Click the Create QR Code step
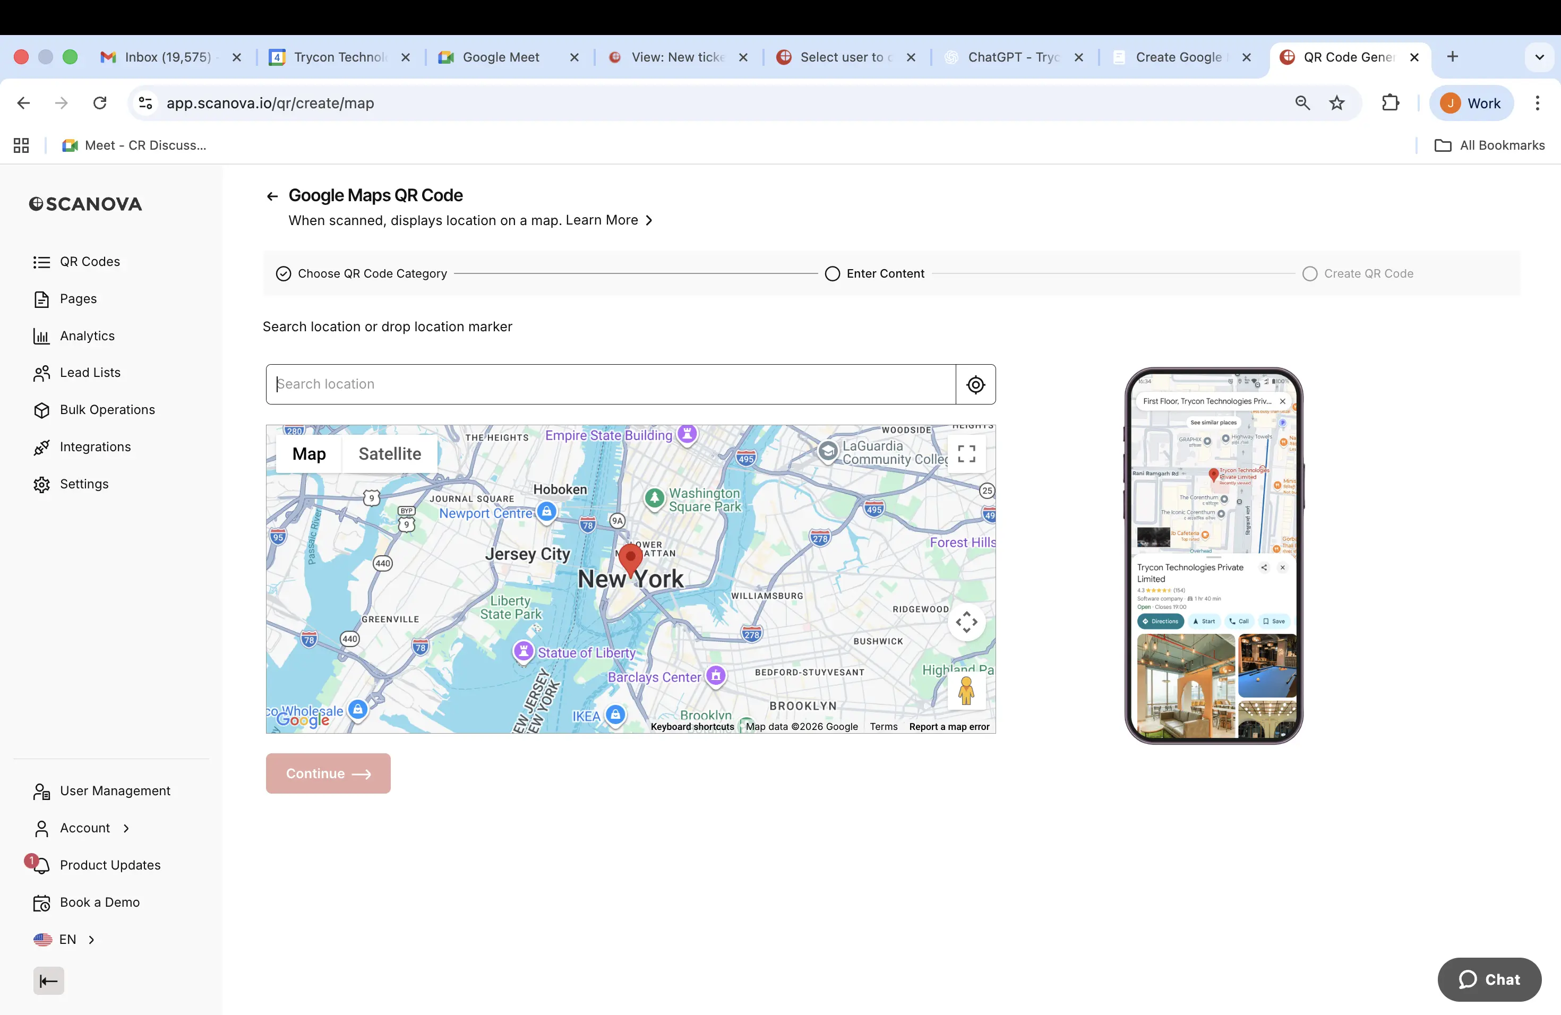Screen dimensions: 1561x1015 1358,273
